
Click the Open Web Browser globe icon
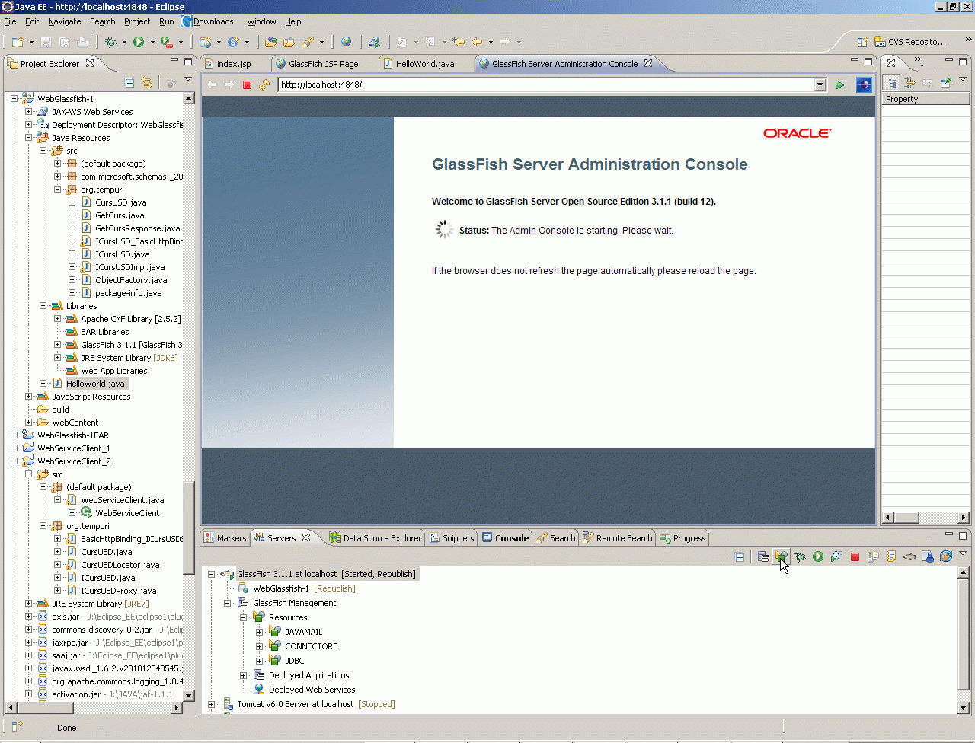pyautogui.click(x=346, y=42)
